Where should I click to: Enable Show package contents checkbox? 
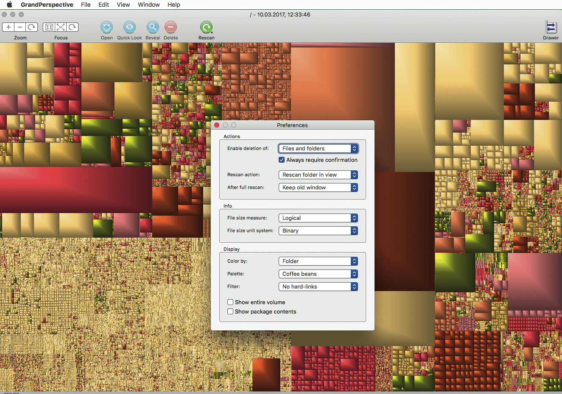pyautogui.click(x=230, y=311)
